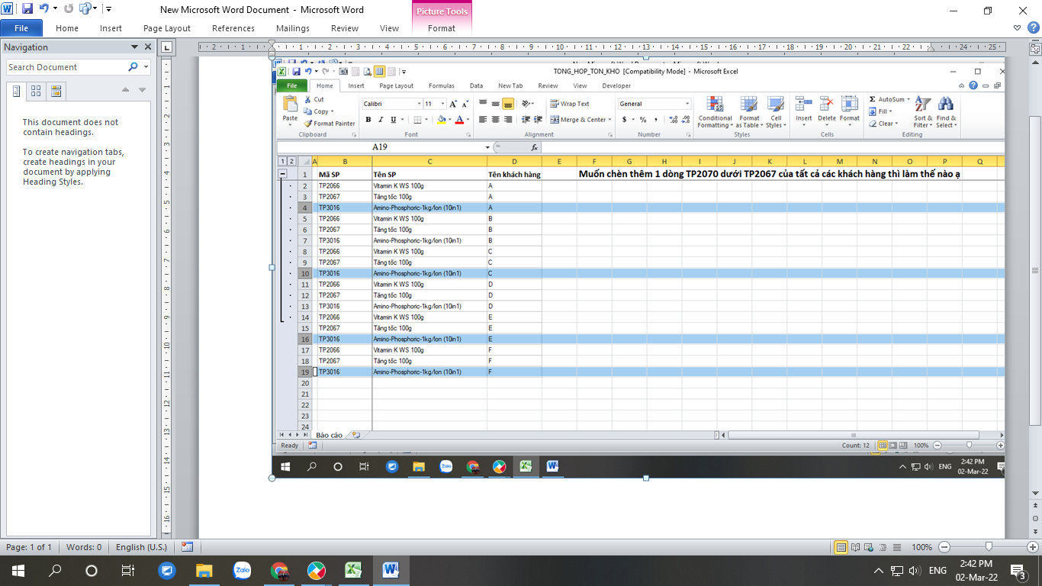Click the zoom slider handle in status bar
Screen dimensions: 1042x586
point(989,547)
